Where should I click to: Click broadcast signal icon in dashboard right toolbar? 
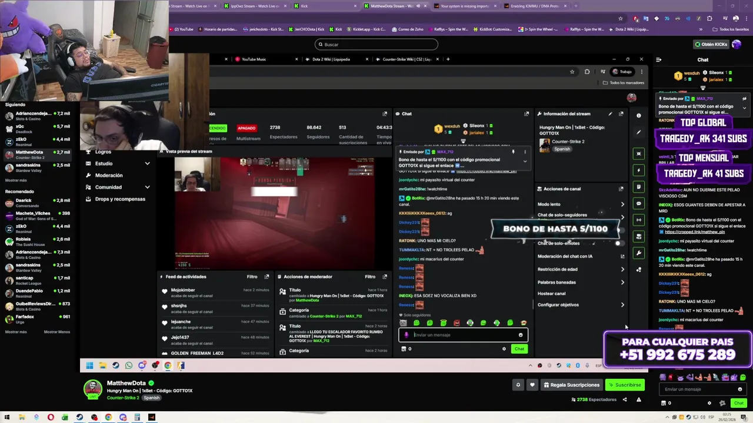(638, 220)
